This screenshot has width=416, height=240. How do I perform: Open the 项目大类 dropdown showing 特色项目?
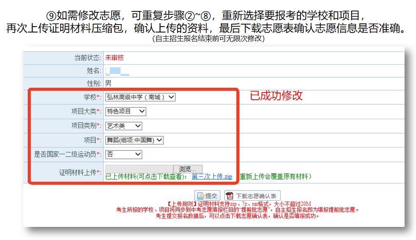tap(126, 112)
